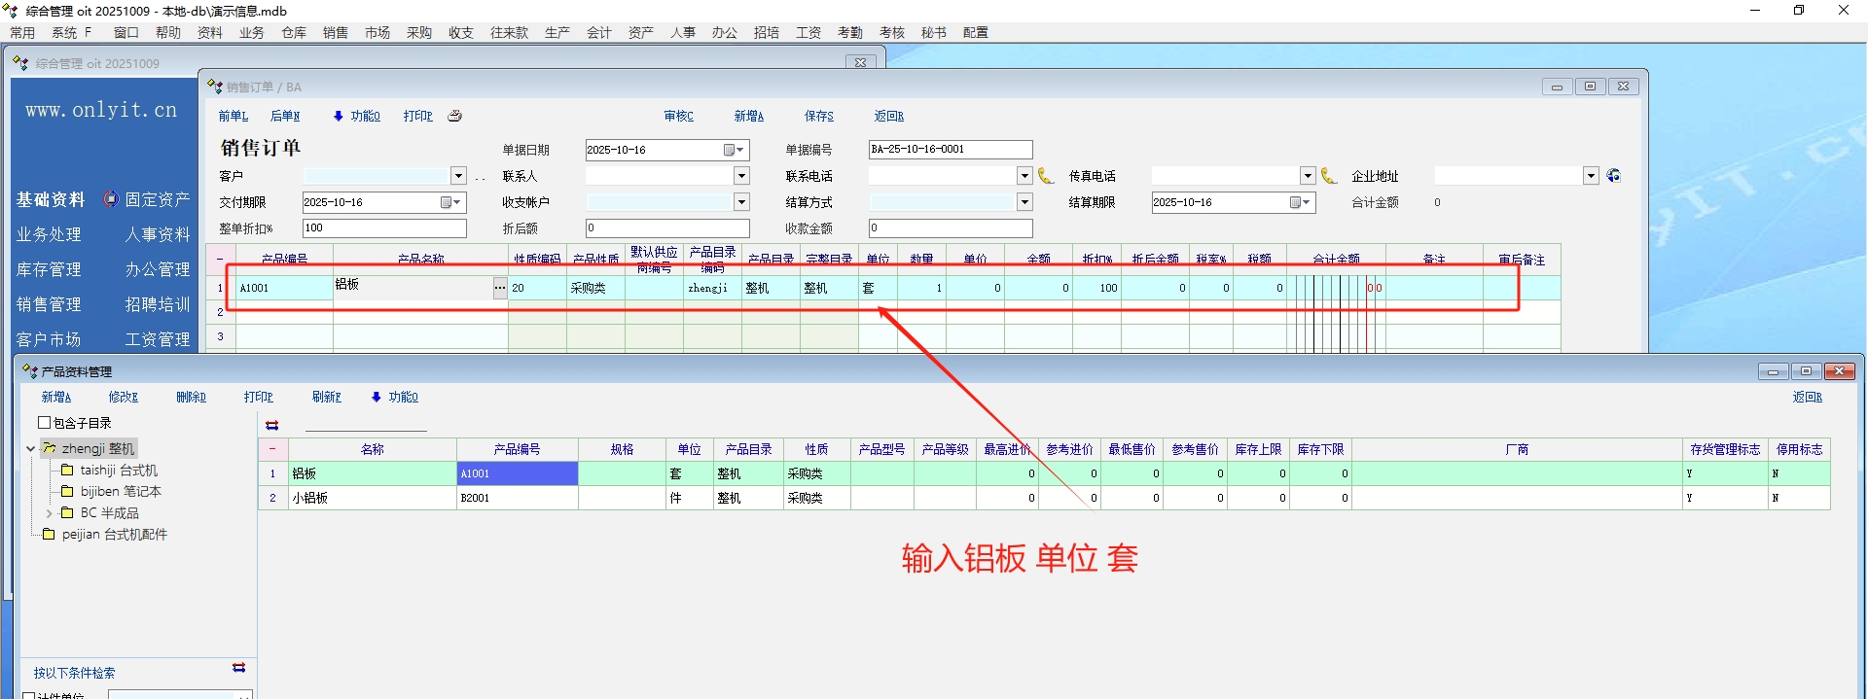Expand the BC 半成品 folder

coord(49,513)
